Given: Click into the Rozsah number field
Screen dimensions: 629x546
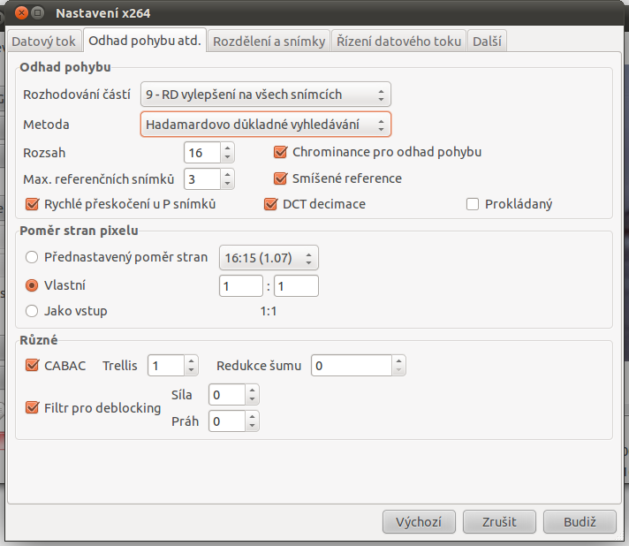Looking at the screenshot, I should click(202, 153).
